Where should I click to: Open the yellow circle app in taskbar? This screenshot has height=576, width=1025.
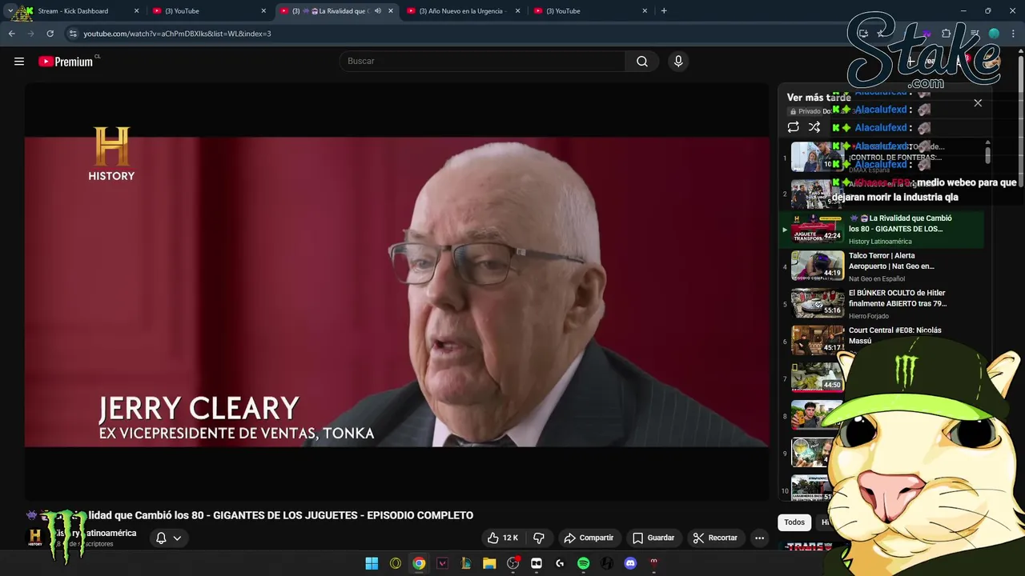396,563
